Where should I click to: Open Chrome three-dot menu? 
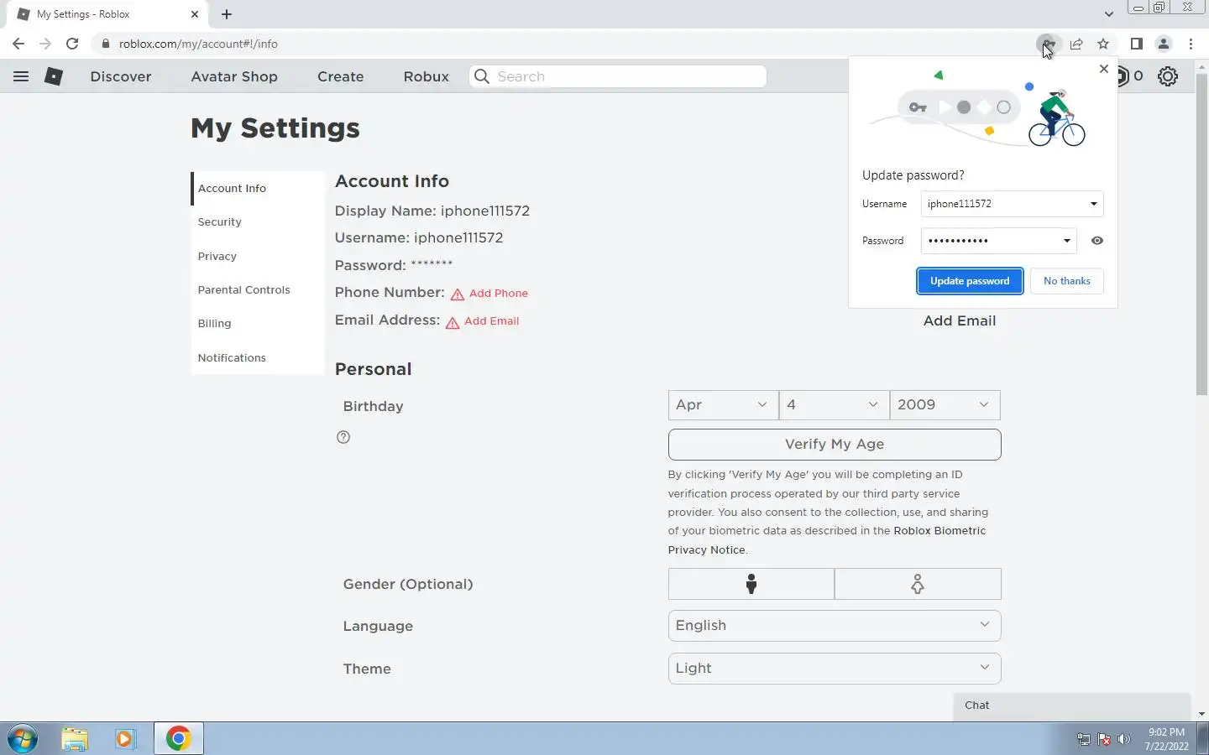[x=1191, y=44]
